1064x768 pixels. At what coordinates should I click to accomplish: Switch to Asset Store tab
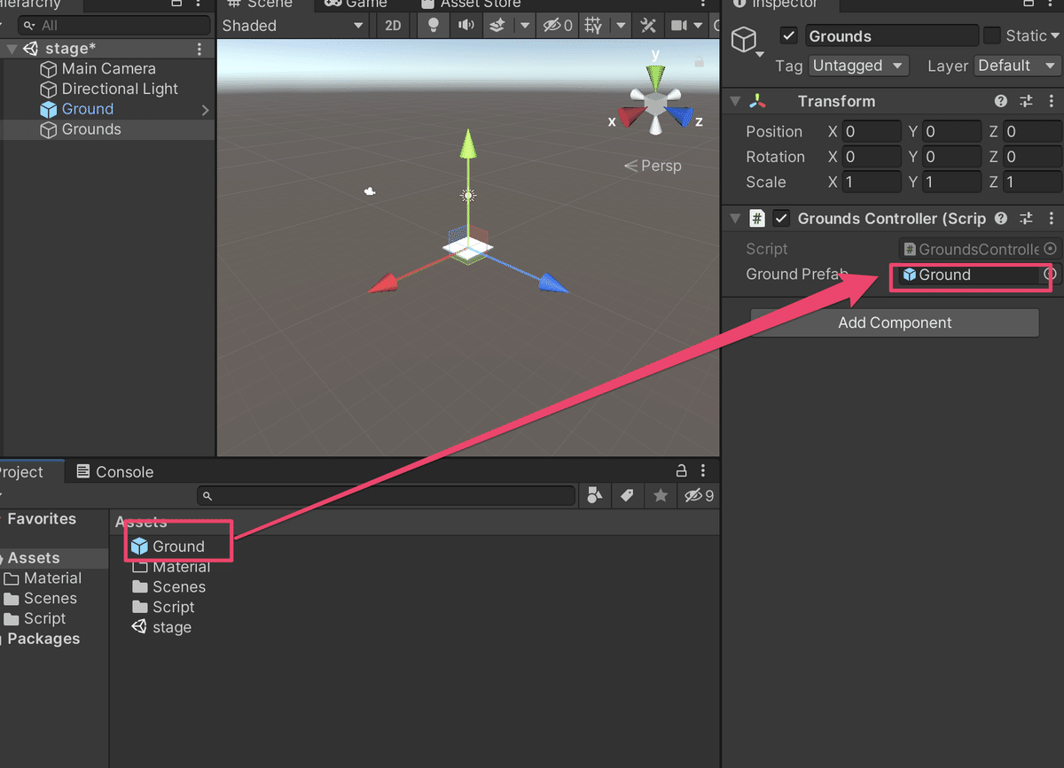tap(470, 4)
